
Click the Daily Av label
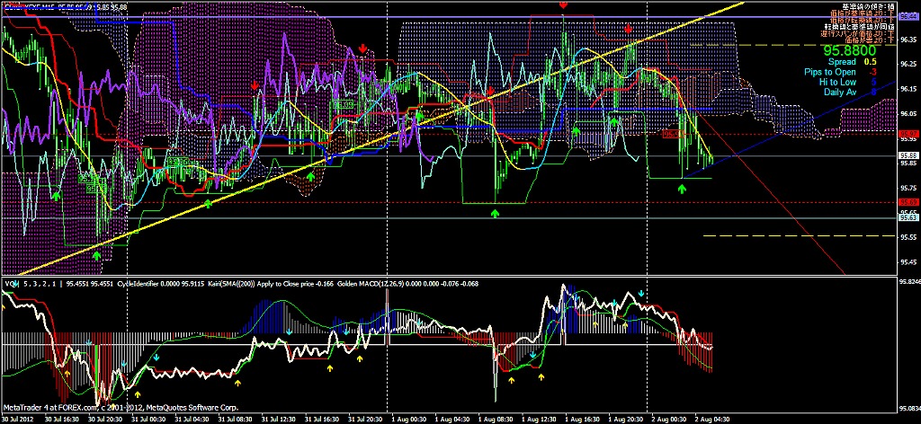coord(840,92)
